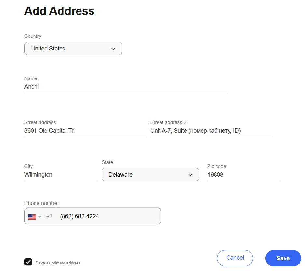Focus the Name field containing Andrii
This screenshot has width=307, height=271.
tap(126, 87)
